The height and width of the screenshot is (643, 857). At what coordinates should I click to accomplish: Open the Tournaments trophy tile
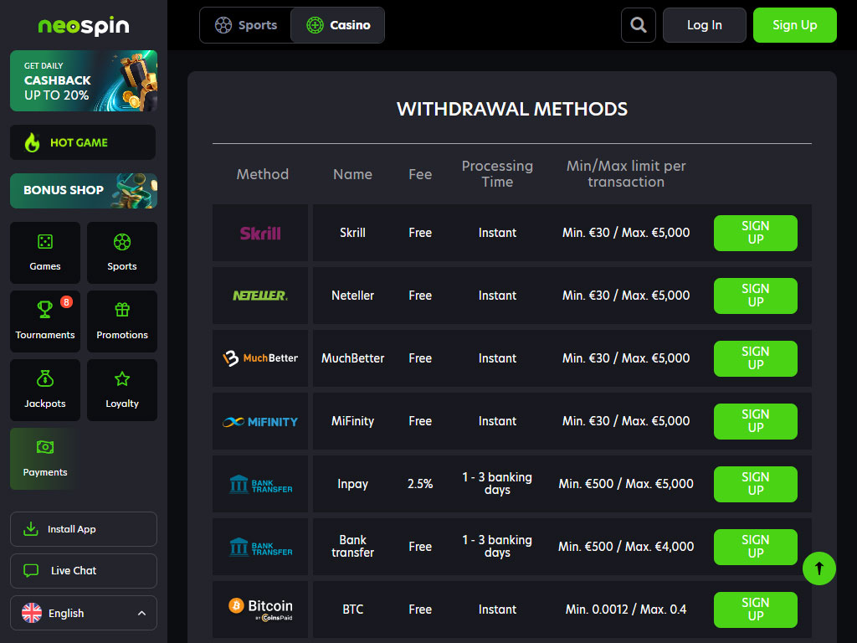tap(45, 321)
